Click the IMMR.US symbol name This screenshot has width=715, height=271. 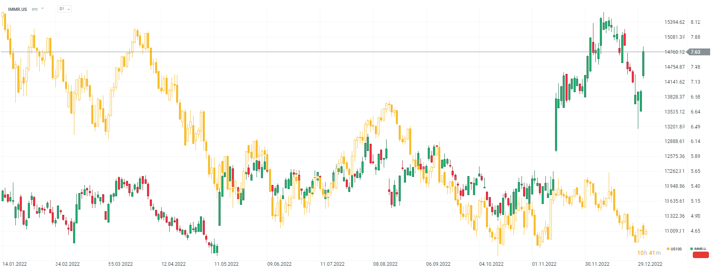click(x=17, y=9)
